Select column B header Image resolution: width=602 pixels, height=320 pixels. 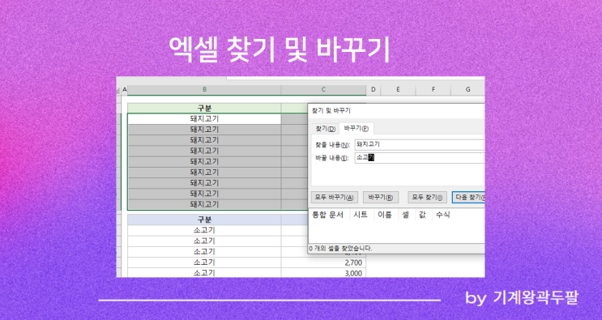pos(204,89)
